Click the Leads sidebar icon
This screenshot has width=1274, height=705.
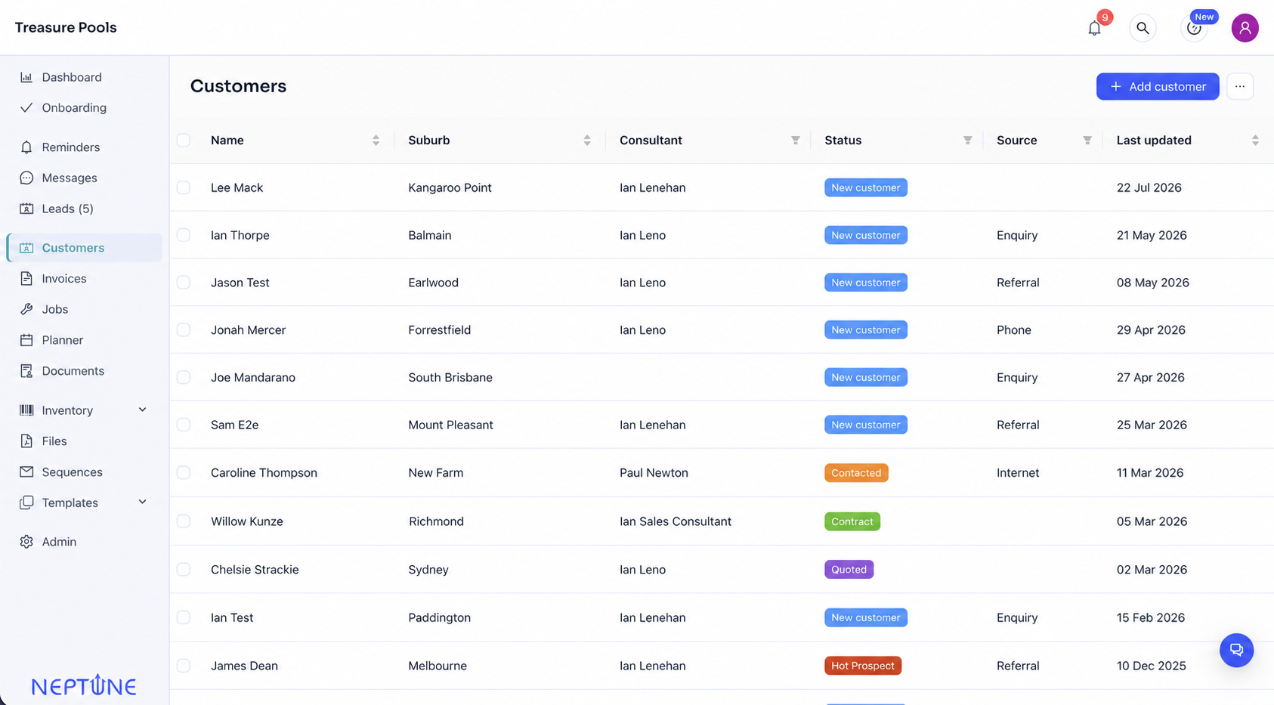(x=26, y=209)
